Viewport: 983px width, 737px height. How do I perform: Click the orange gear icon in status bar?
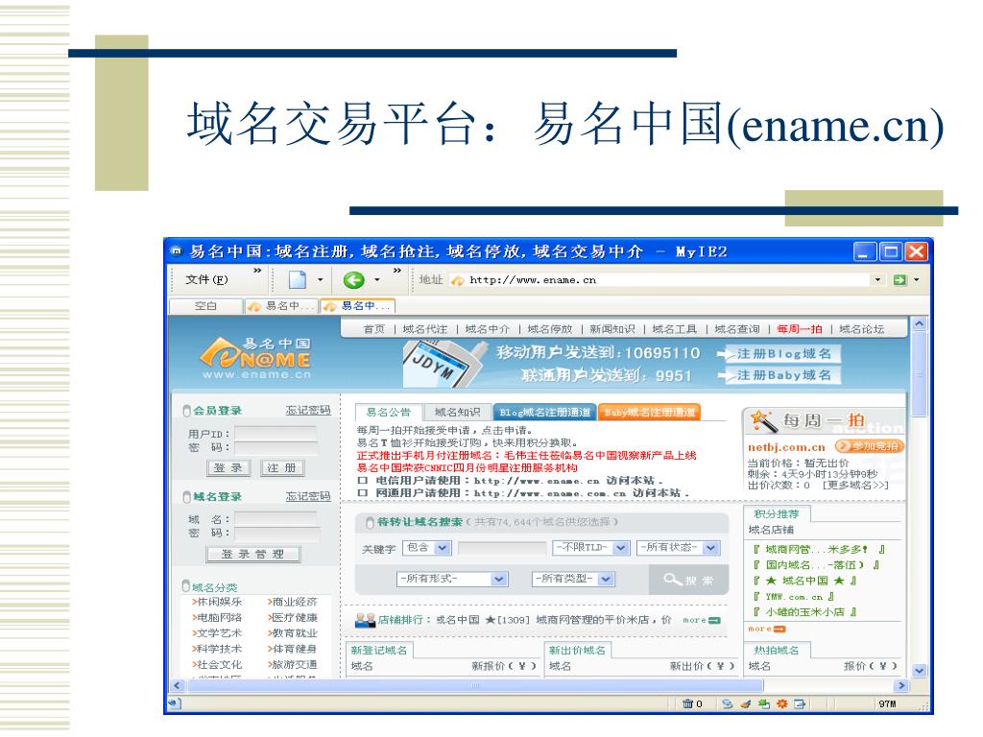[x=781, y=703]
